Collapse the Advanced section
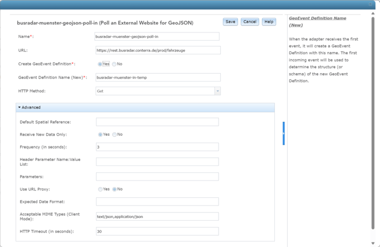380x247 pixels. click(145, 107)
